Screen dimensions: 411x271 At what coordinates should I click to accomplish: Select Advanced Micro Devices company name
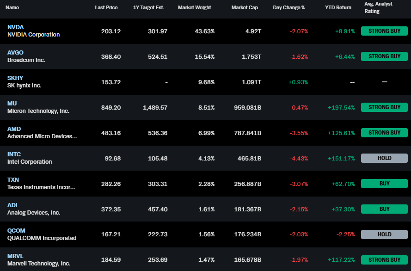[42, 136]
